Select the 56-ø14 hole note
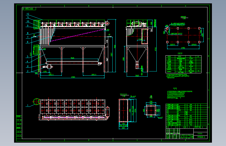226x146 pixels. 133,96
